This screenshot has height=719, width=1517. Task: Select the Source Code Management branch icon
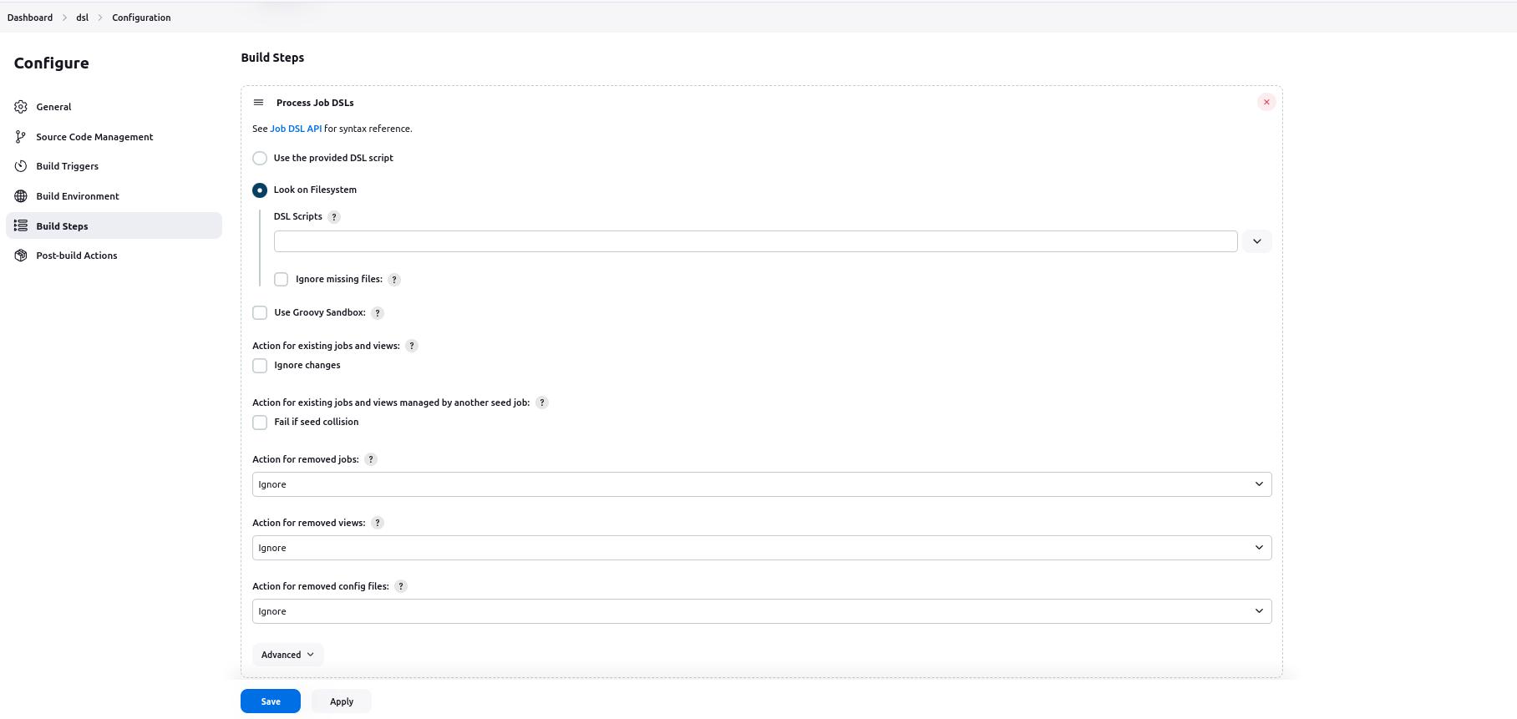coord(20,136)
